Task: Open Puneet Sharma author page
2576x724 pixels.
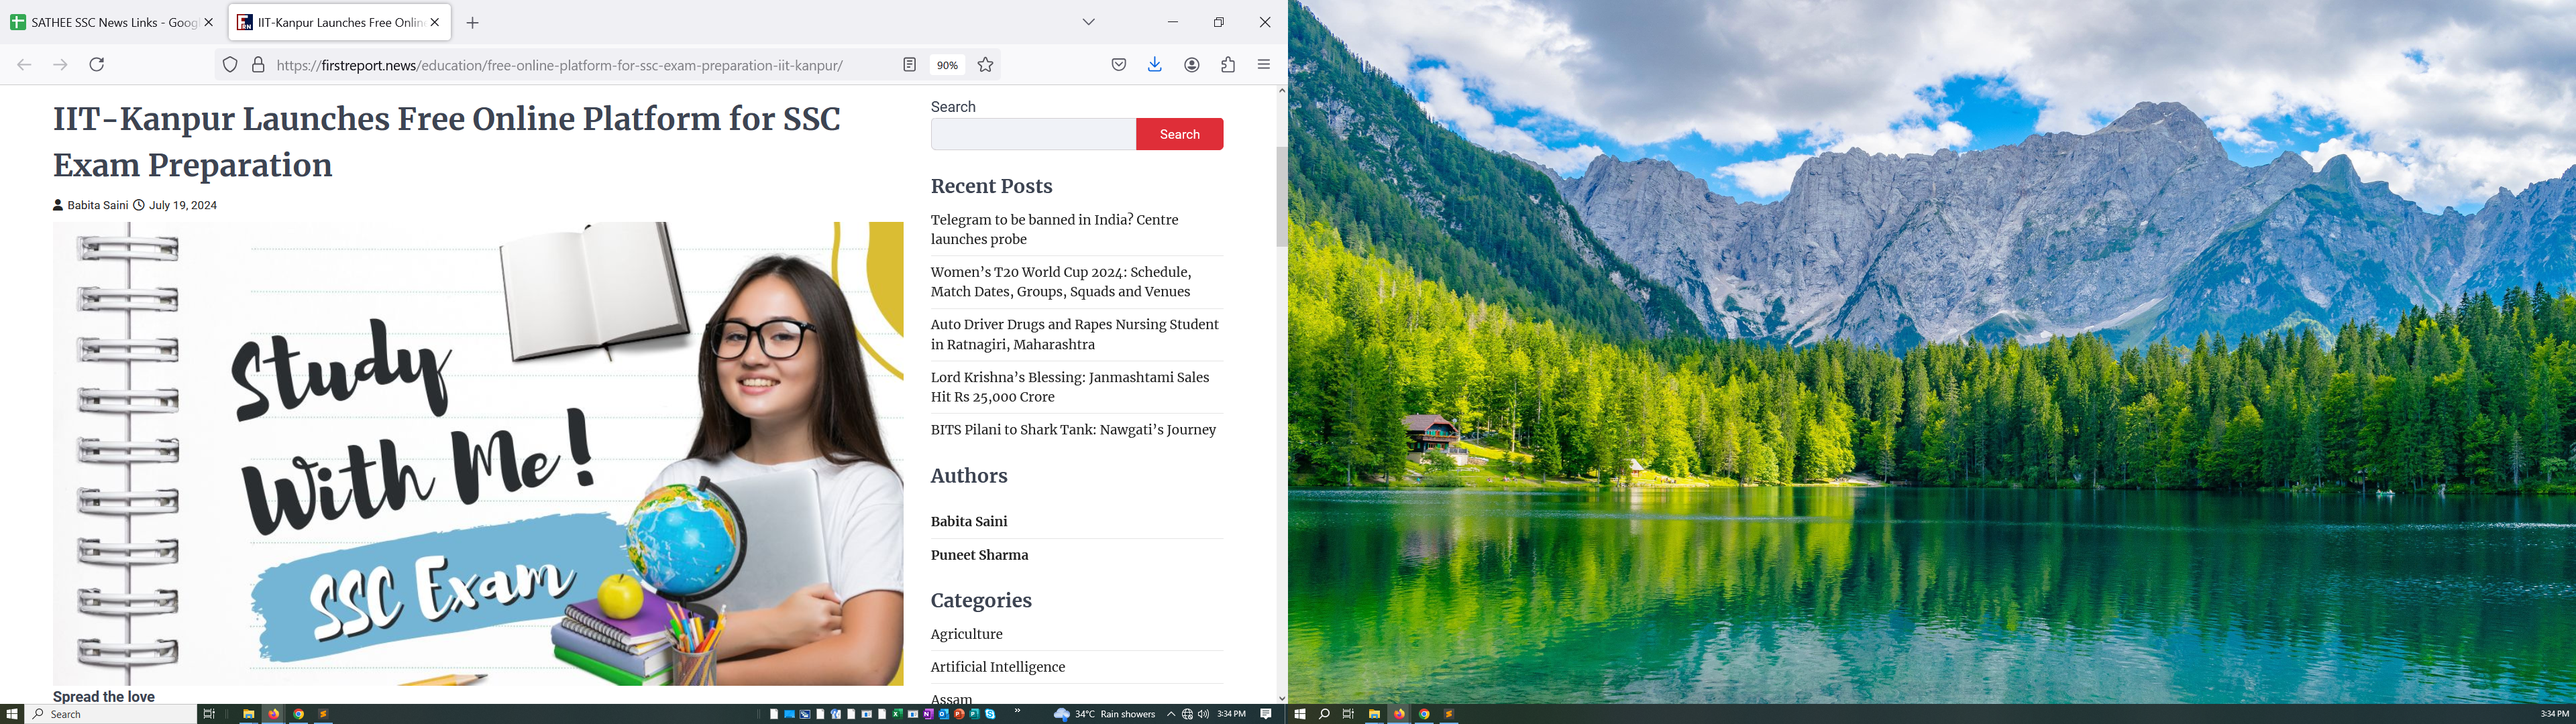Action: (979, 555)
